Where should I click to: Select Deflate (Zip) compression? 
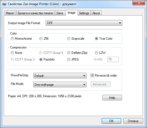(77, 53)
